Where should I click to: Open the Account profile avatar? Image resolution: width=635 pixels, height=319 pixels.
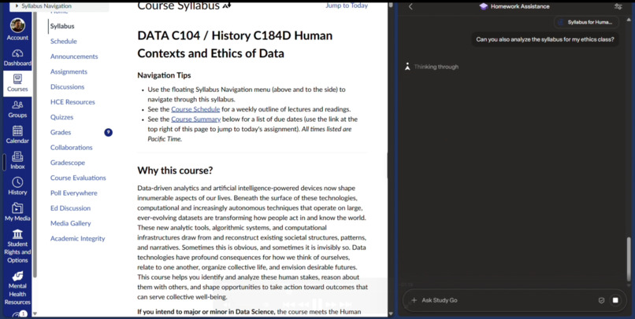pyautogui.click(x=17, y=25)
